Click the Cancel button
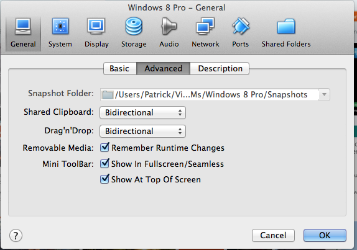Viewport: 357px width, 250px height. (273, 236)
